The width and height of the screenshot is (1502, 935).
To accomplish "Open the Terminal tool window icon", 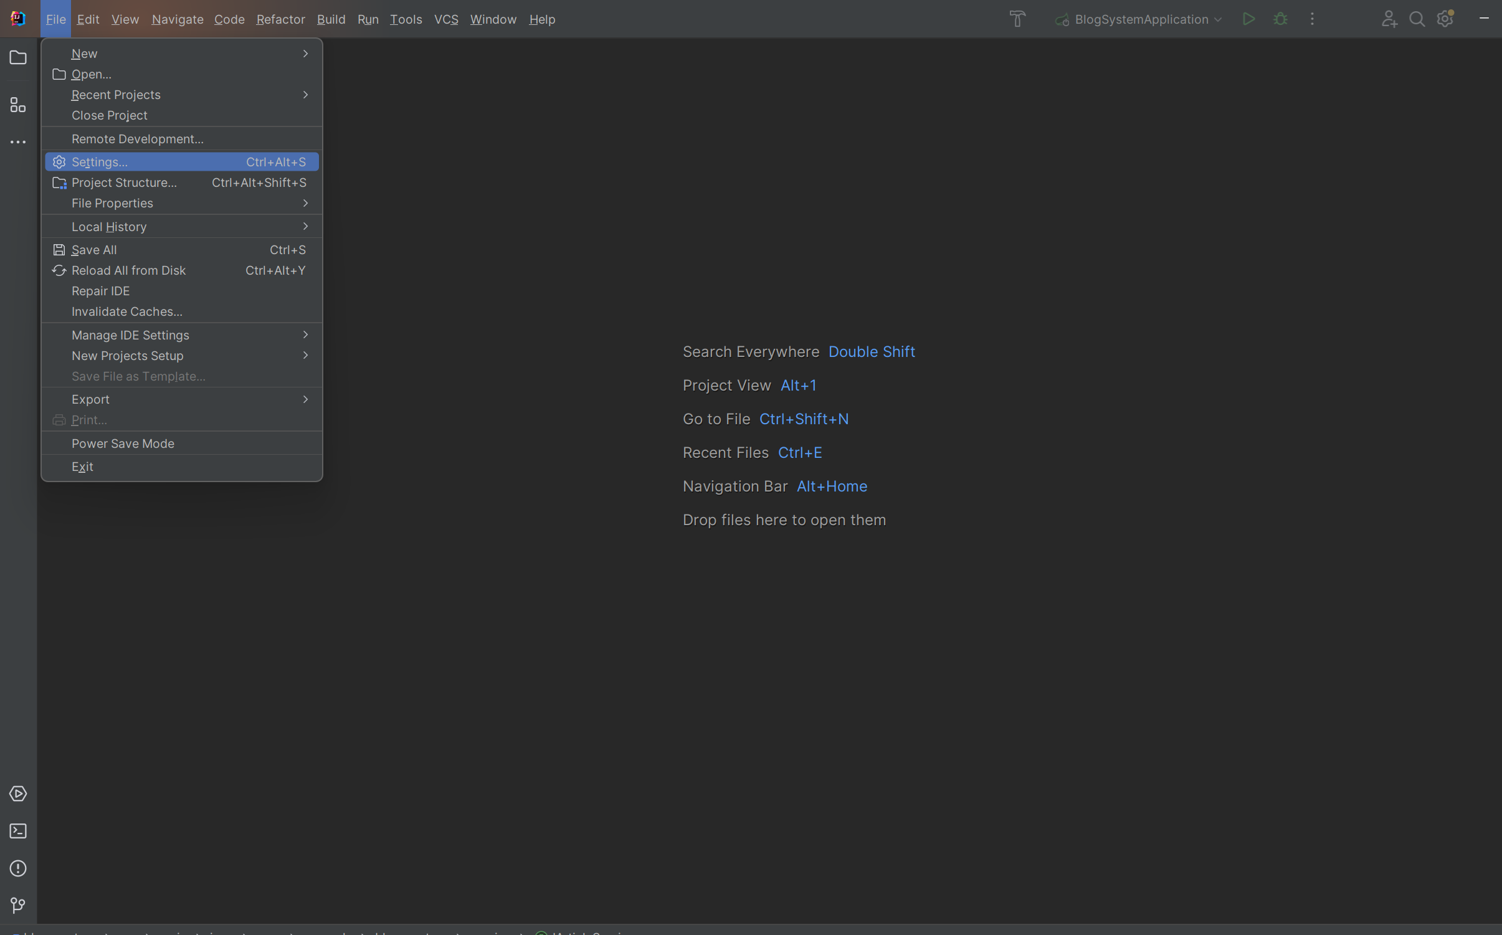I will [x=18, y=831].
